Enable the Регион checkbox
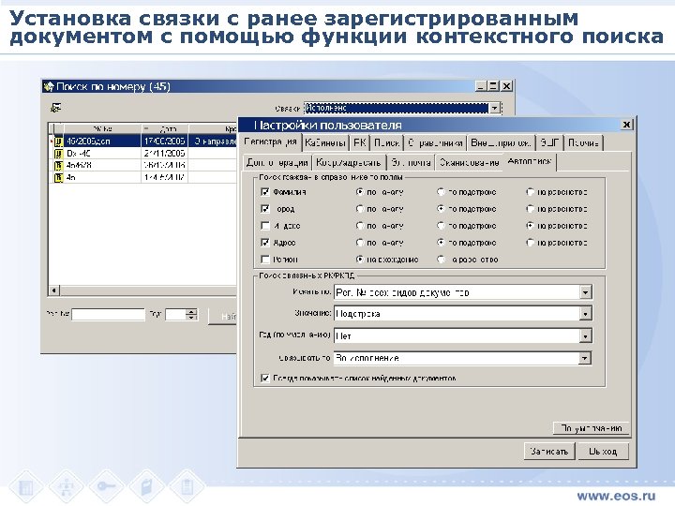This screenshot has height=506, width=675. [x=265, y=260]
